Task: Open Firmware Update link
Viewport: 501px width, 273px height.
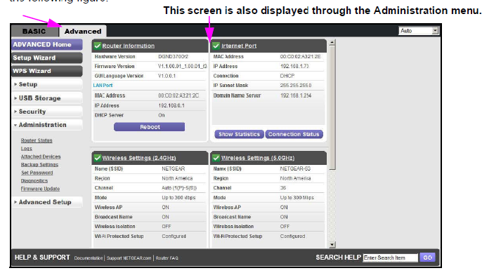Action: pyautogui.click(x=40, y=189)
